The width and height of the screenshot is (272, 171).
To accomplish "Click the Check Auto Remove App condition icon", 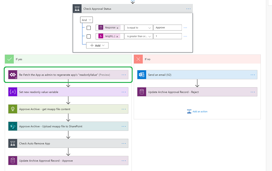I will [13, 144].
